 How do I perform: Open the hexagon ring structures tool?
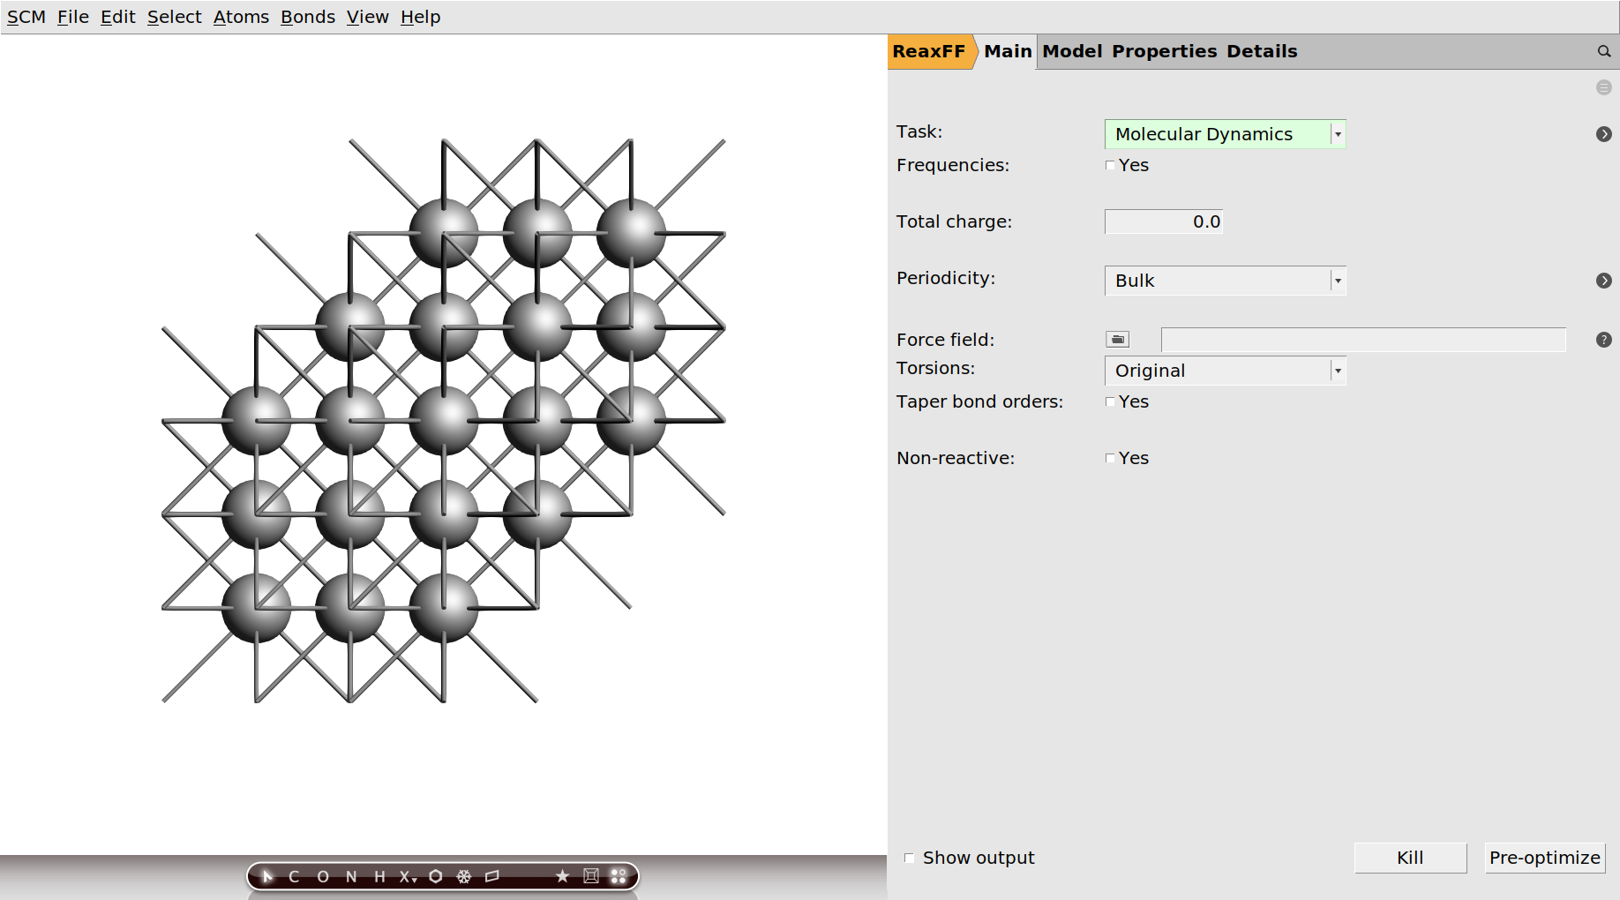tap(436, 876)
